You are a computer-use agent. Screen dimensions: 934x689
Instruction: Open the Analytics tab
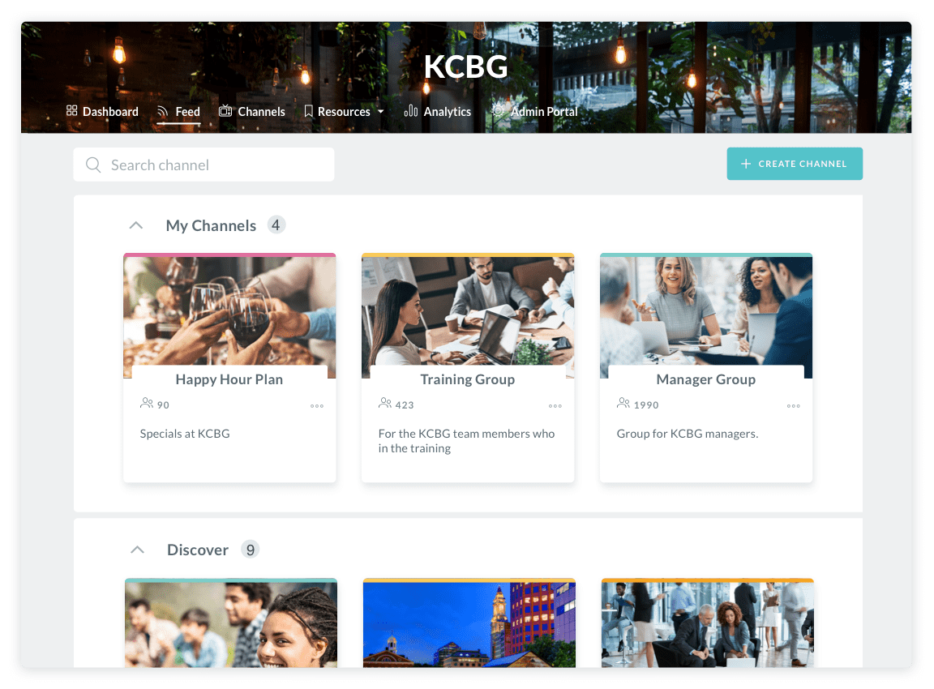(x=437, y=111)
